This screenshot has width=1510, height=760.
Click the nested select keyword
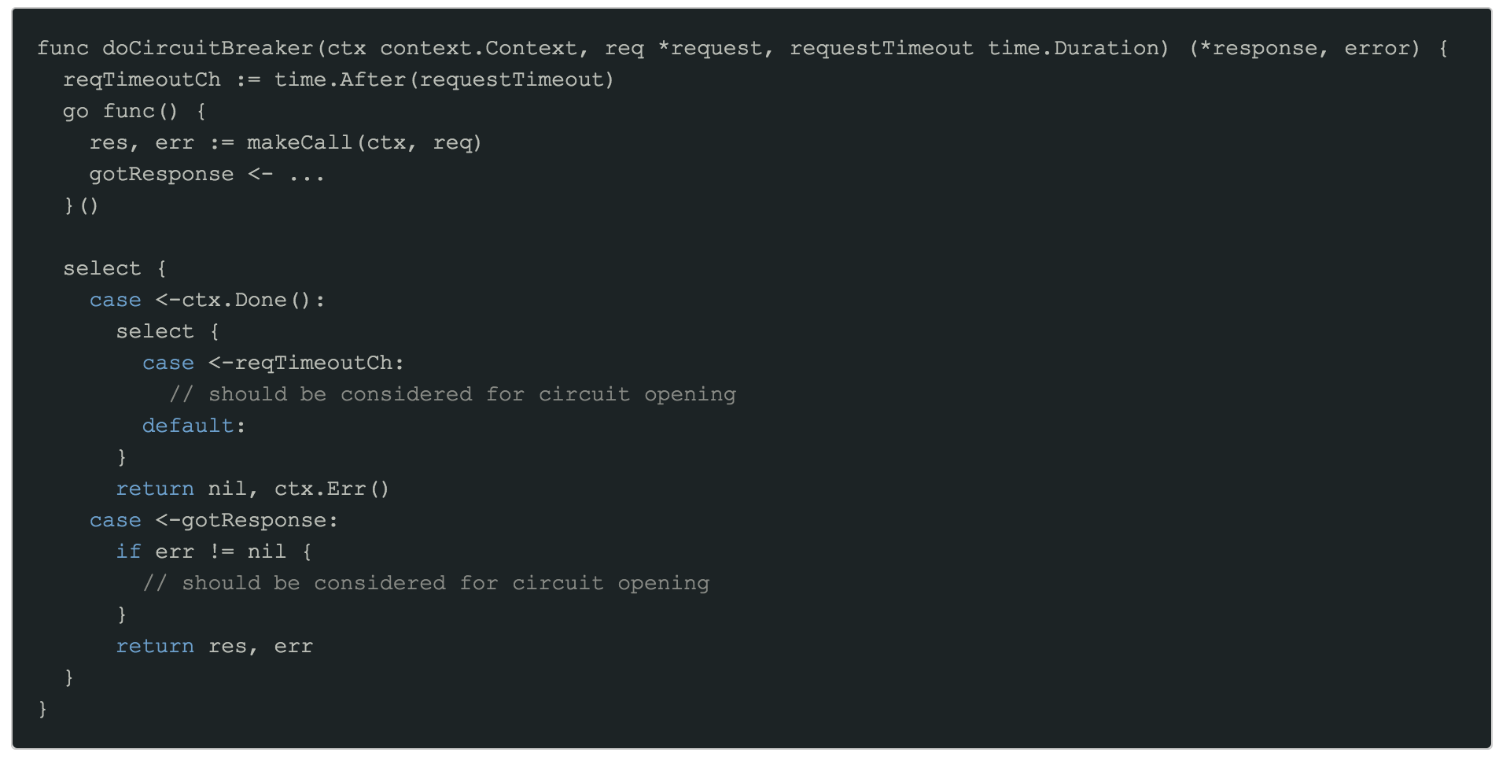pos(155,331)
